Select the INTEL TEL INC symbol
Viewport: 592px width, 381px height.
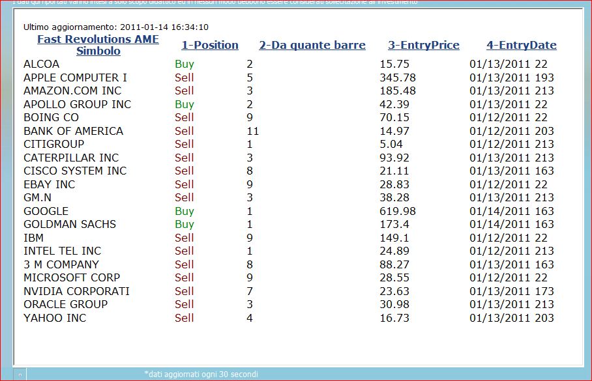pyautogui.click(x=63, y=251)
